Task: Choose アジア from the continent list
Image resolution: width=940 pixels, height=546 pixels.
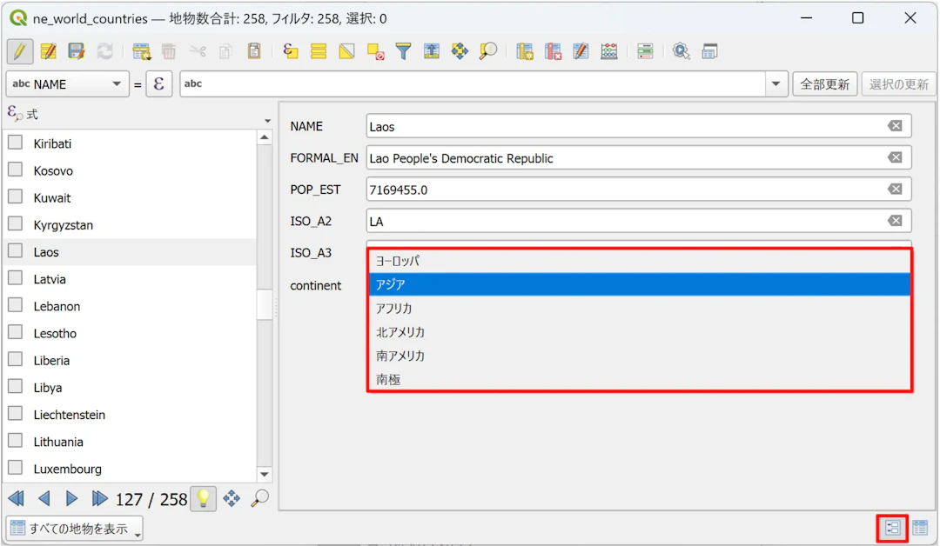Action: 640,284
